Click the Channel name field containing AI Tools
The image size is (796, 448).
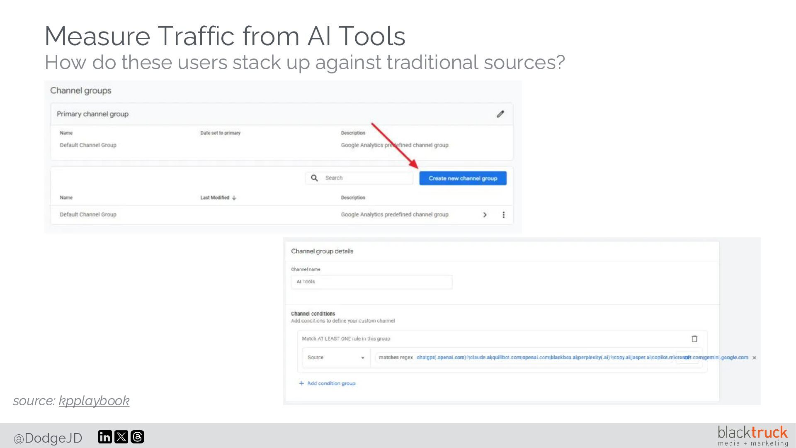point(371,282)
